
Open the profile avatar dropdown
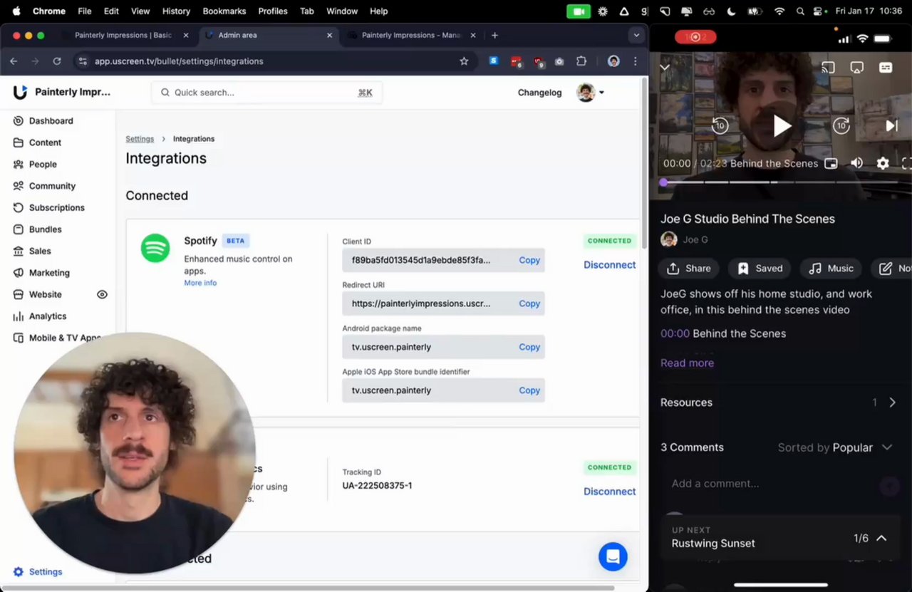(590, 93)
